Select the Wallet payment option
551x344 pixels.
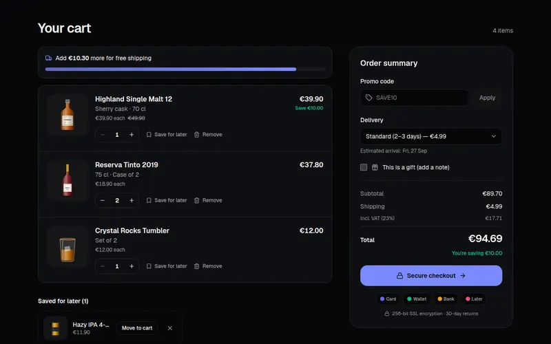point(417,299)
